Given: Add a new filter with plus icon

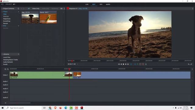Looking at the screenshot, I should pyautogui.click(x=19, y=12).
